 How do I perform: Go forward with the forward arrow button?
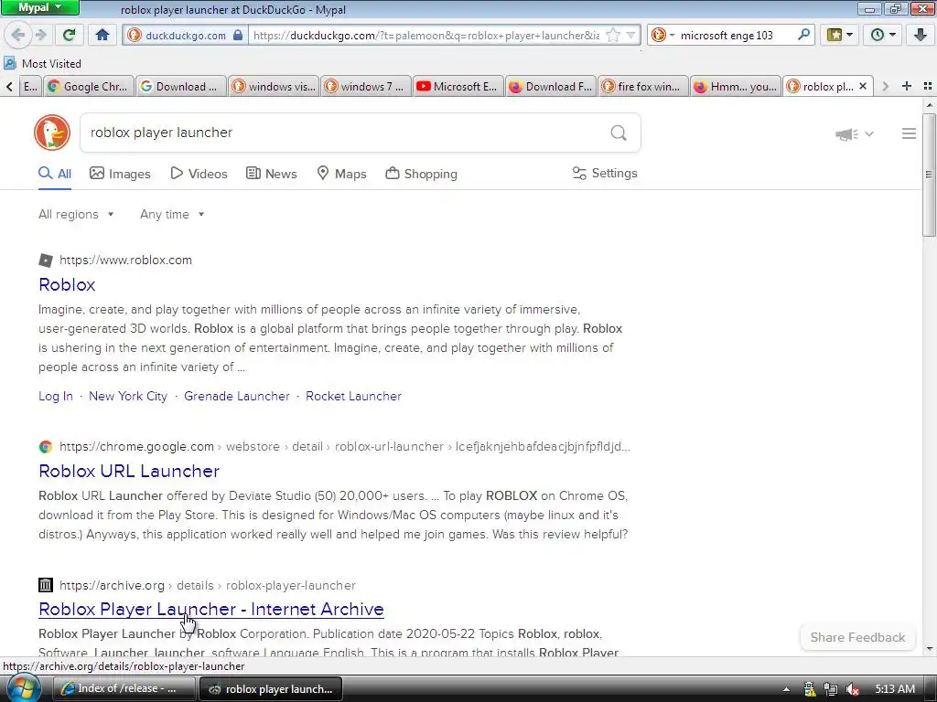tap(40, 35)
